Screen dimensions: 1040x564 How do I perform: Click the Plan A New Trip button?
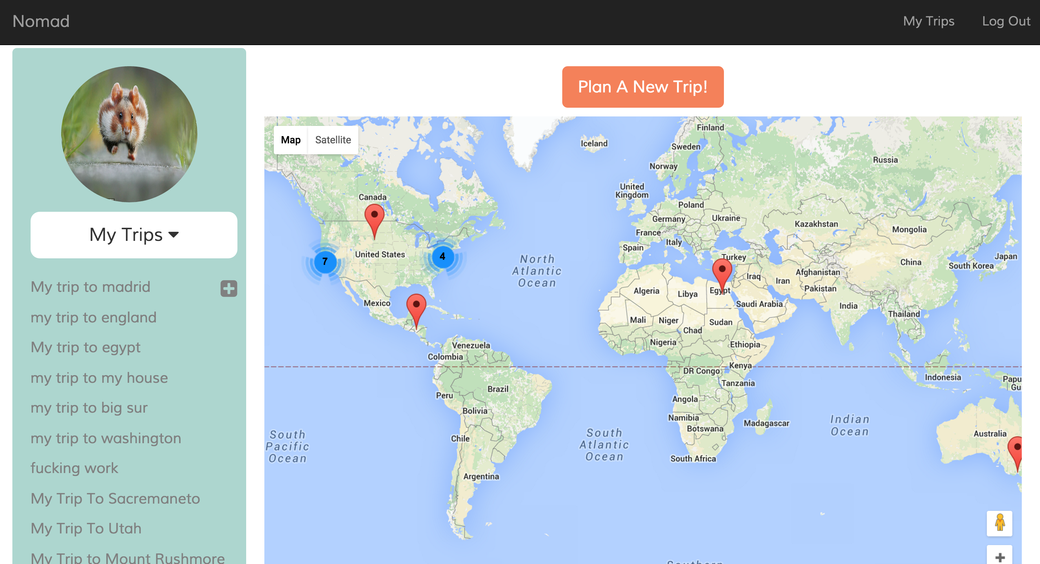coord(642,87)
